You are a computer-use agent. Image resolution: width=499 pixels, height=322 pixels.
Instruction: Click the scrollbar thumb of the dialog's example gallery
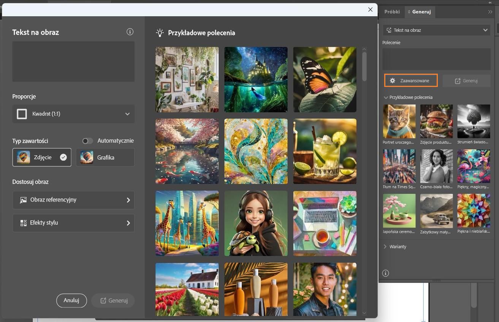tap(364, 66)
